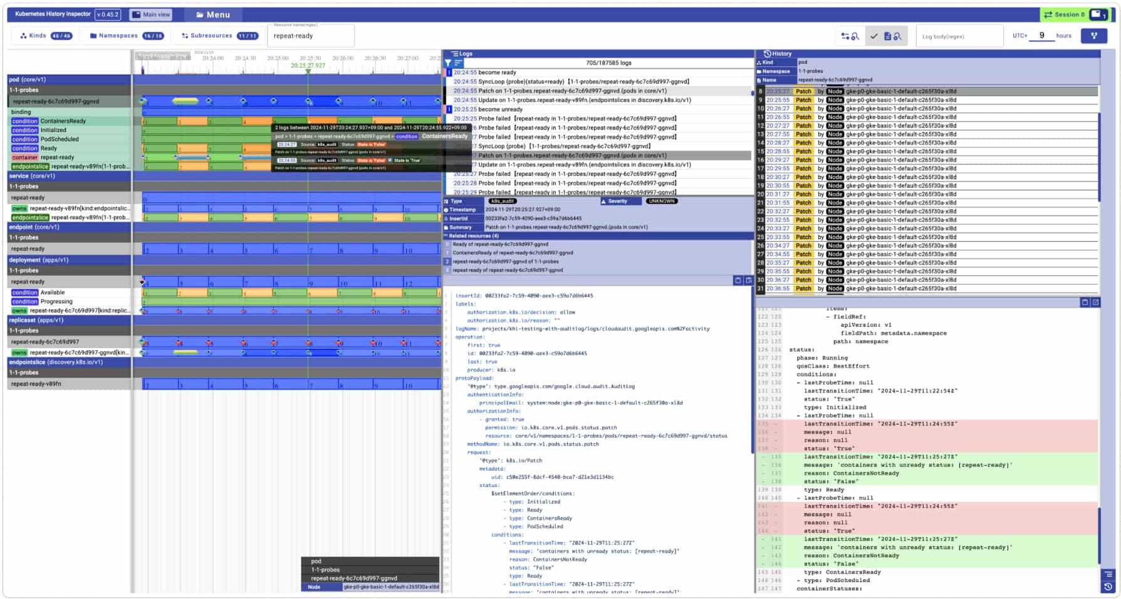
Task: Click the blue branching diagram button beside hours field
Action: tap(1094, 36)
